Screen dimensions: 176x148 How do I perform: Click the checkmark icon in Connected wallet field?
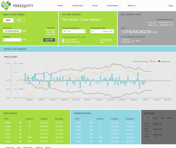(93, 31)
